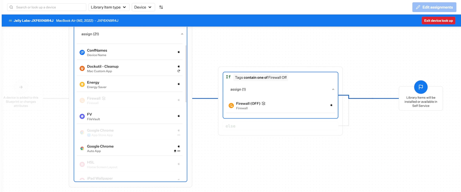Image resolution: width=461 pixels, height=192 pixels.
Task: Click the FV FileVault icon
Action: (82, 116)
